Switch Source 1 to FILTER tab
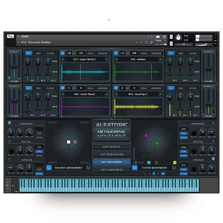223x223 pixels. [50, 54]
